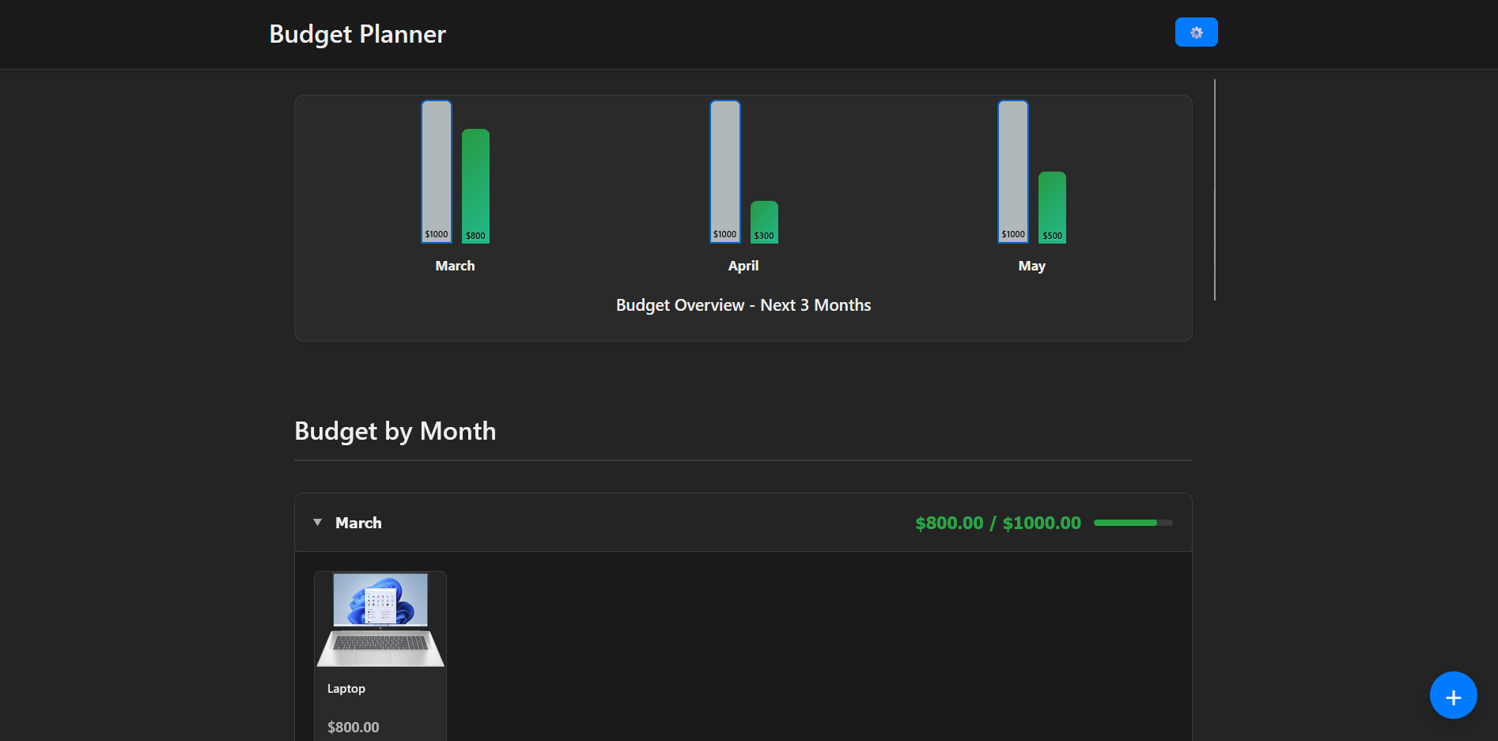Open settings with the gear icon

(x=1196, y=32)
